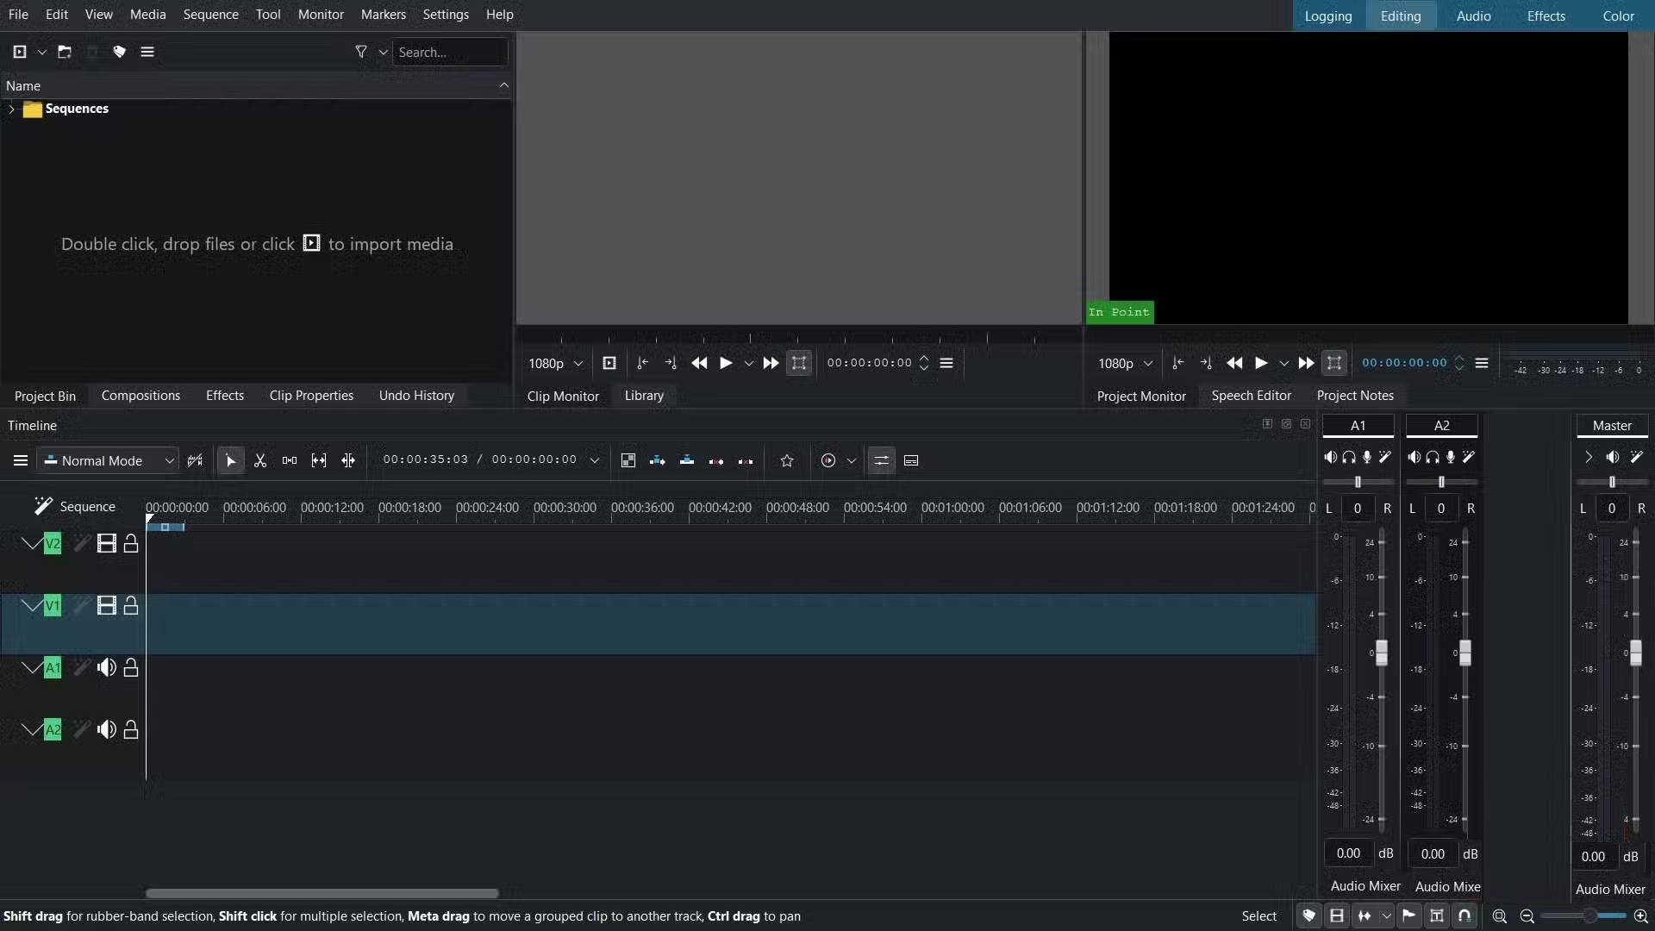1655x931 pixels.
Task: Click zoom fit icon in status bar
Action: tap(1500, 916)
